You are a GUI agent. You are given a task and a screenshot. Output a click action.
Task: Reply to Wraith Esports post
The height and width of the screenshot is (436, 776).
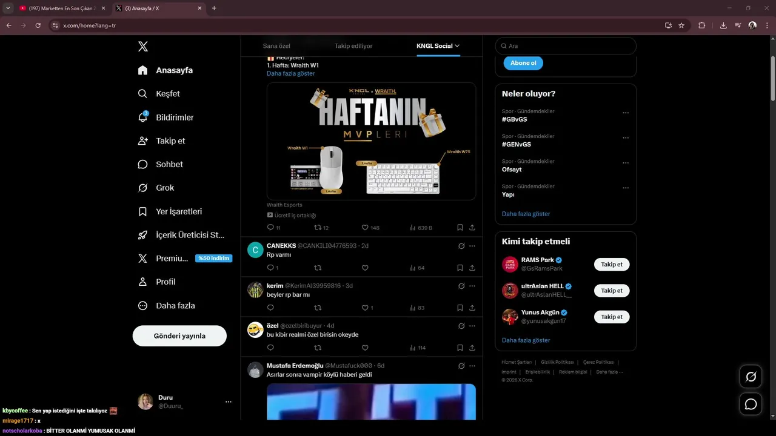pyautogui.click(x=270, y=228)
